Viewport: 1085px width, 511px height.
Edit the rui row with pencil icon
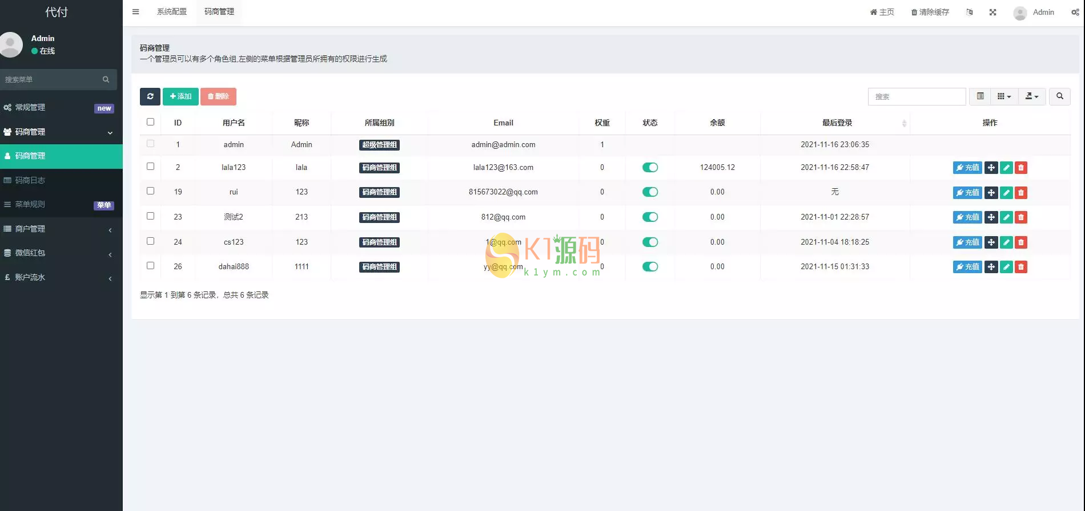[x=1006, y=193]
